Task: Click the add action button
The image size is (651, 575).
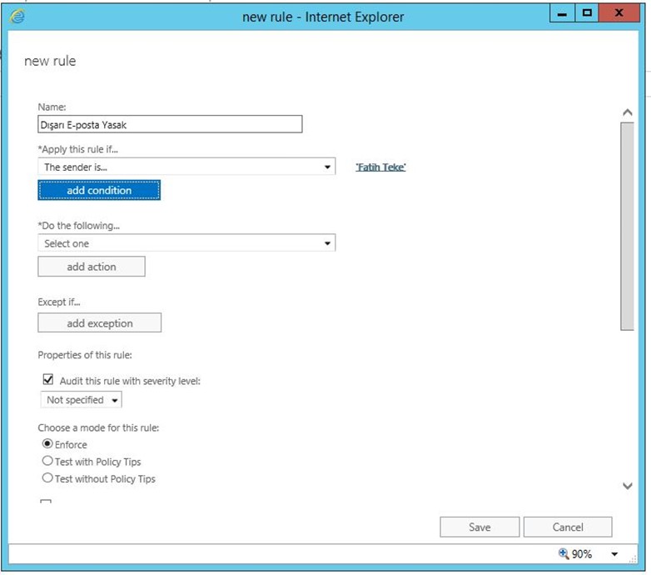Action: 92,267
